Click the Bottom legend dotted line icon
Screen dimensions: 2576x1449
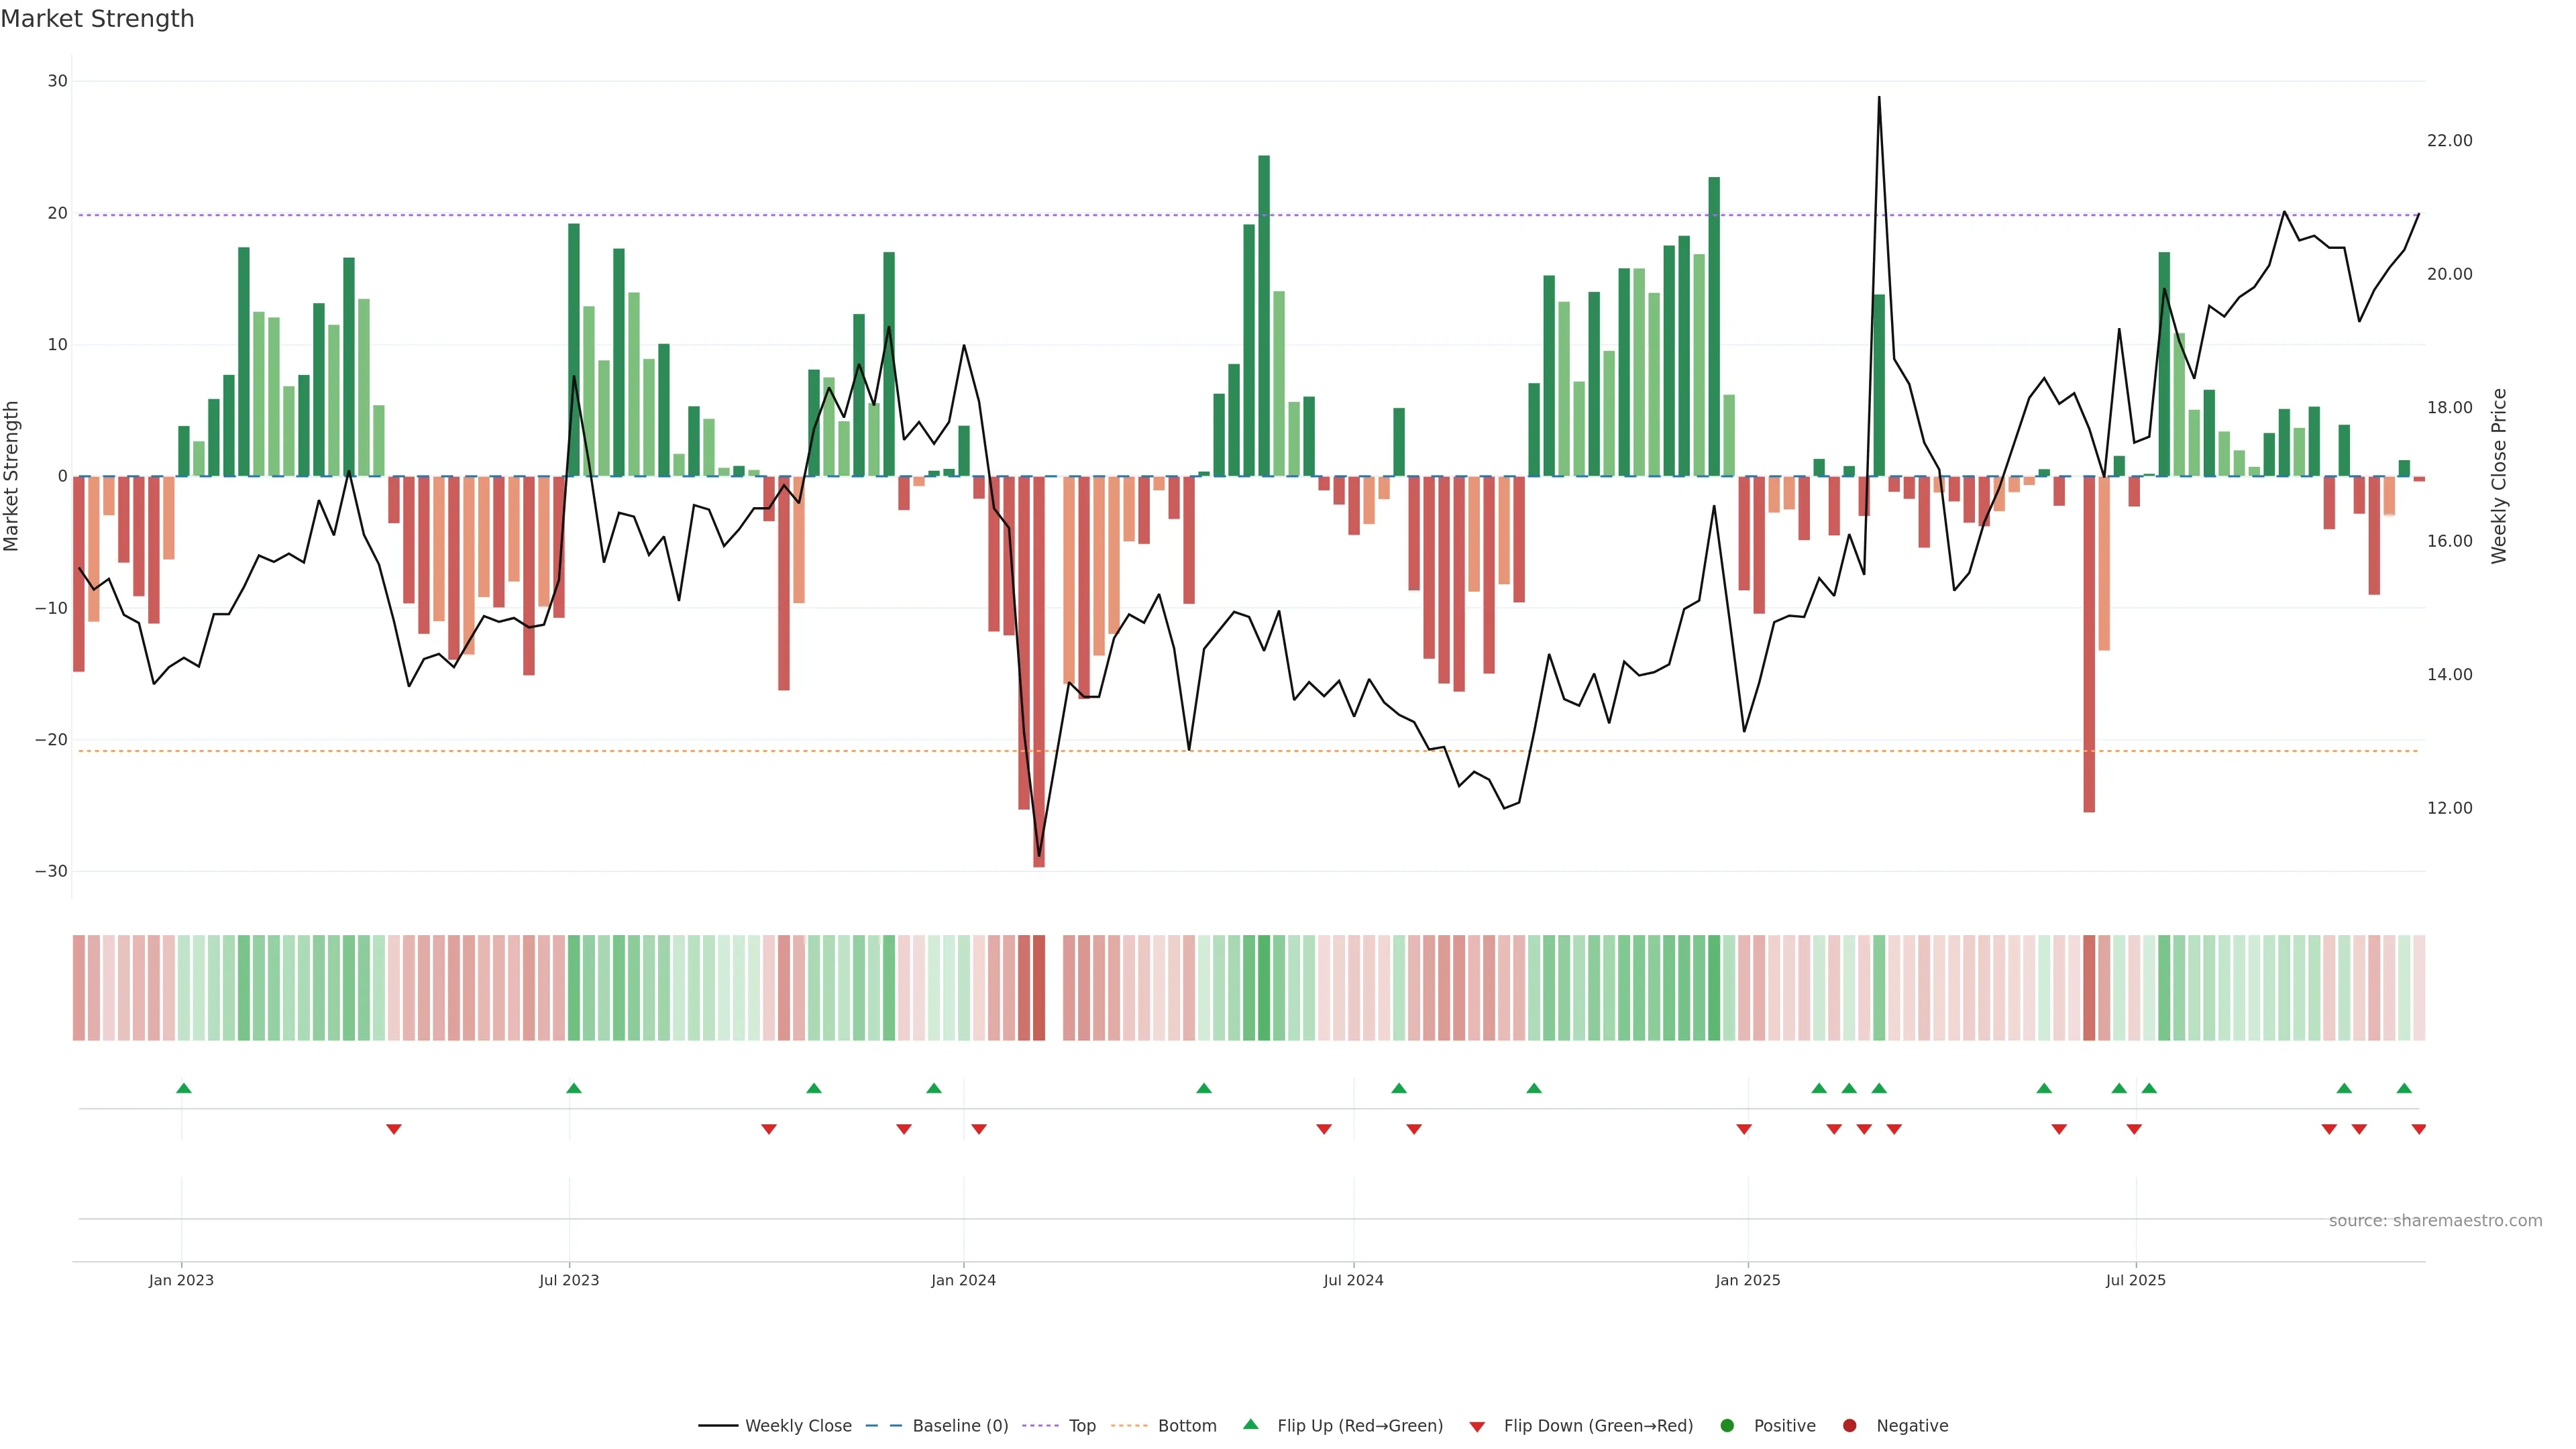coord(1129,1426)
